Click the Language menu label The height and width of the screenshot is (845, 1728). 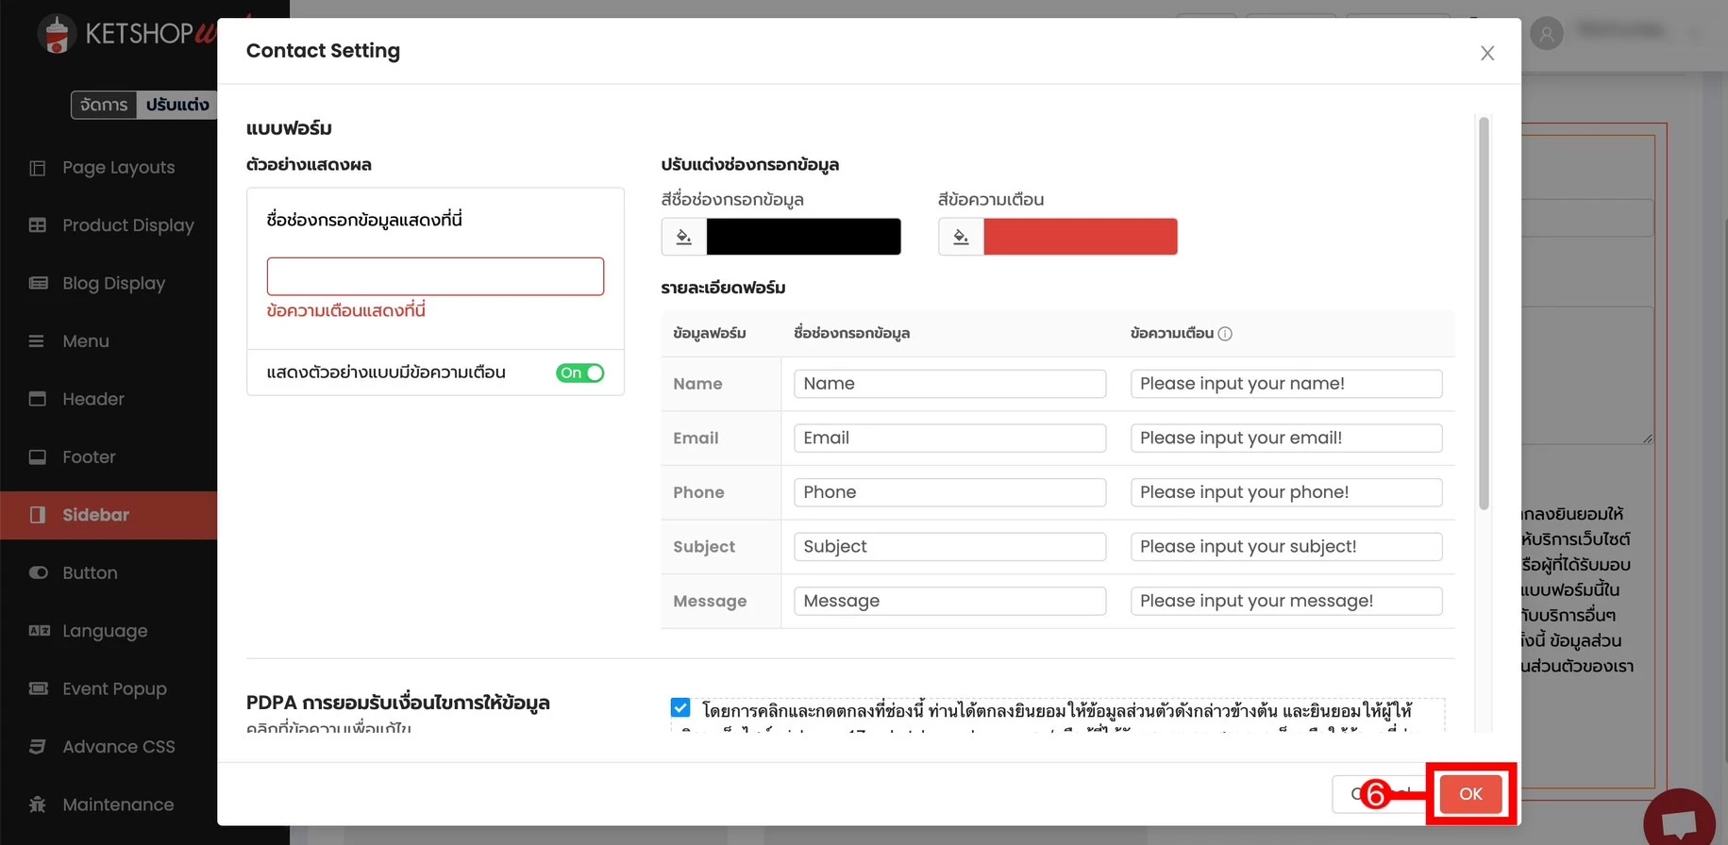point(105,632)
